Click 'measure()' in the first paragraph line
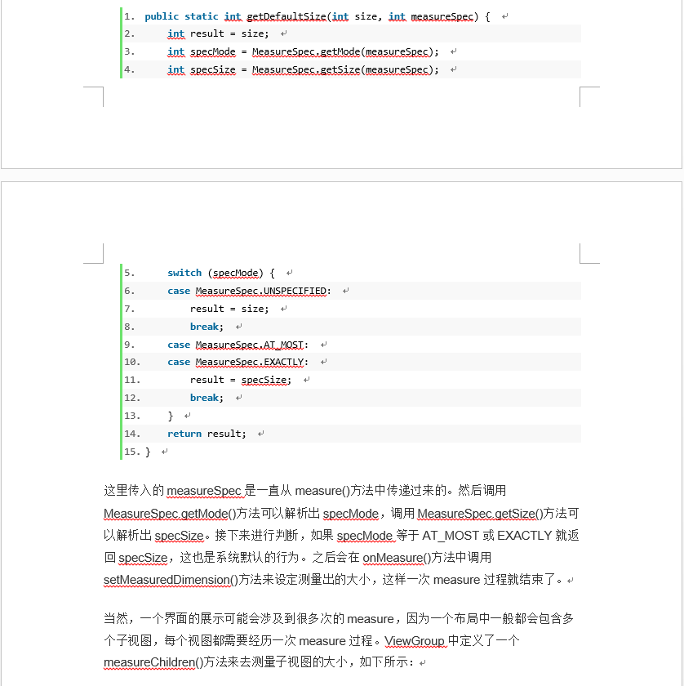Screen dimensions: 684x686 pos(322,491)
